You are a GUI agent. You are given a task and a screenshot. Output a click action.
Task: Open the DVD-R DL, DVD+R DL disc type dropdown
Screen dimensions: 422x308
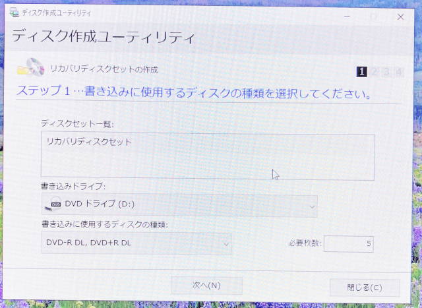coord(136,243)
